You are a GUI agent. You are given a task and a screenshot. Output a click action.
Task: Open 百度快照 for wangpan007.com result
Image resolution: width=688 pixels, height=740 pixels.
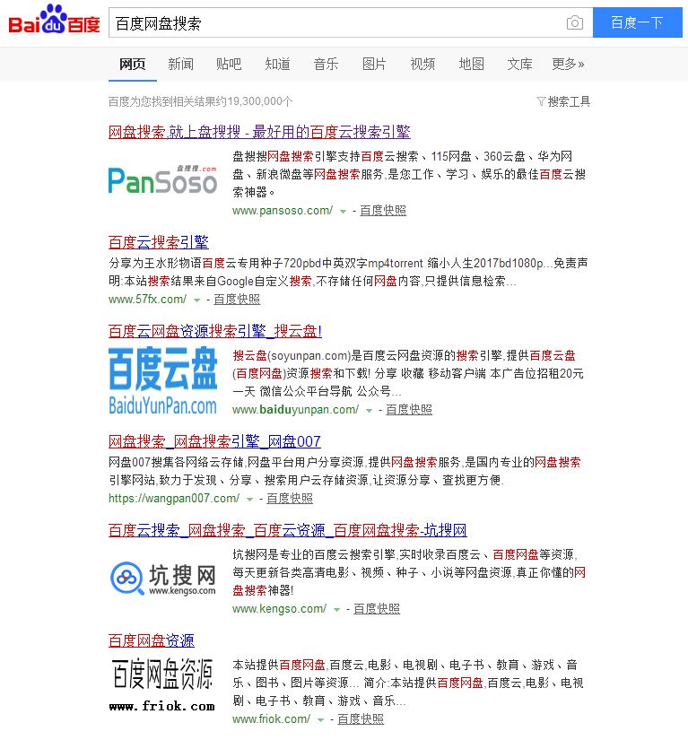coord(290,499)
